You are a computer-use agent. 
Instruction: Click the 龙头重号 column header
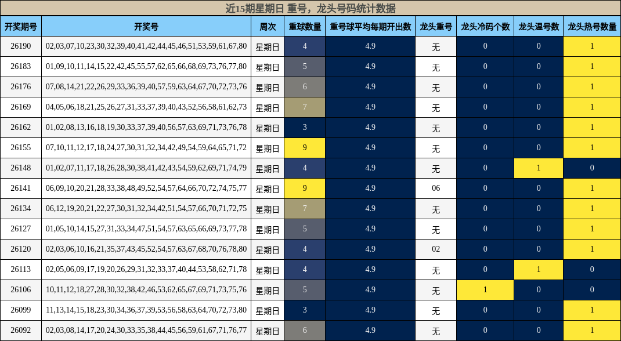point(436,26)
